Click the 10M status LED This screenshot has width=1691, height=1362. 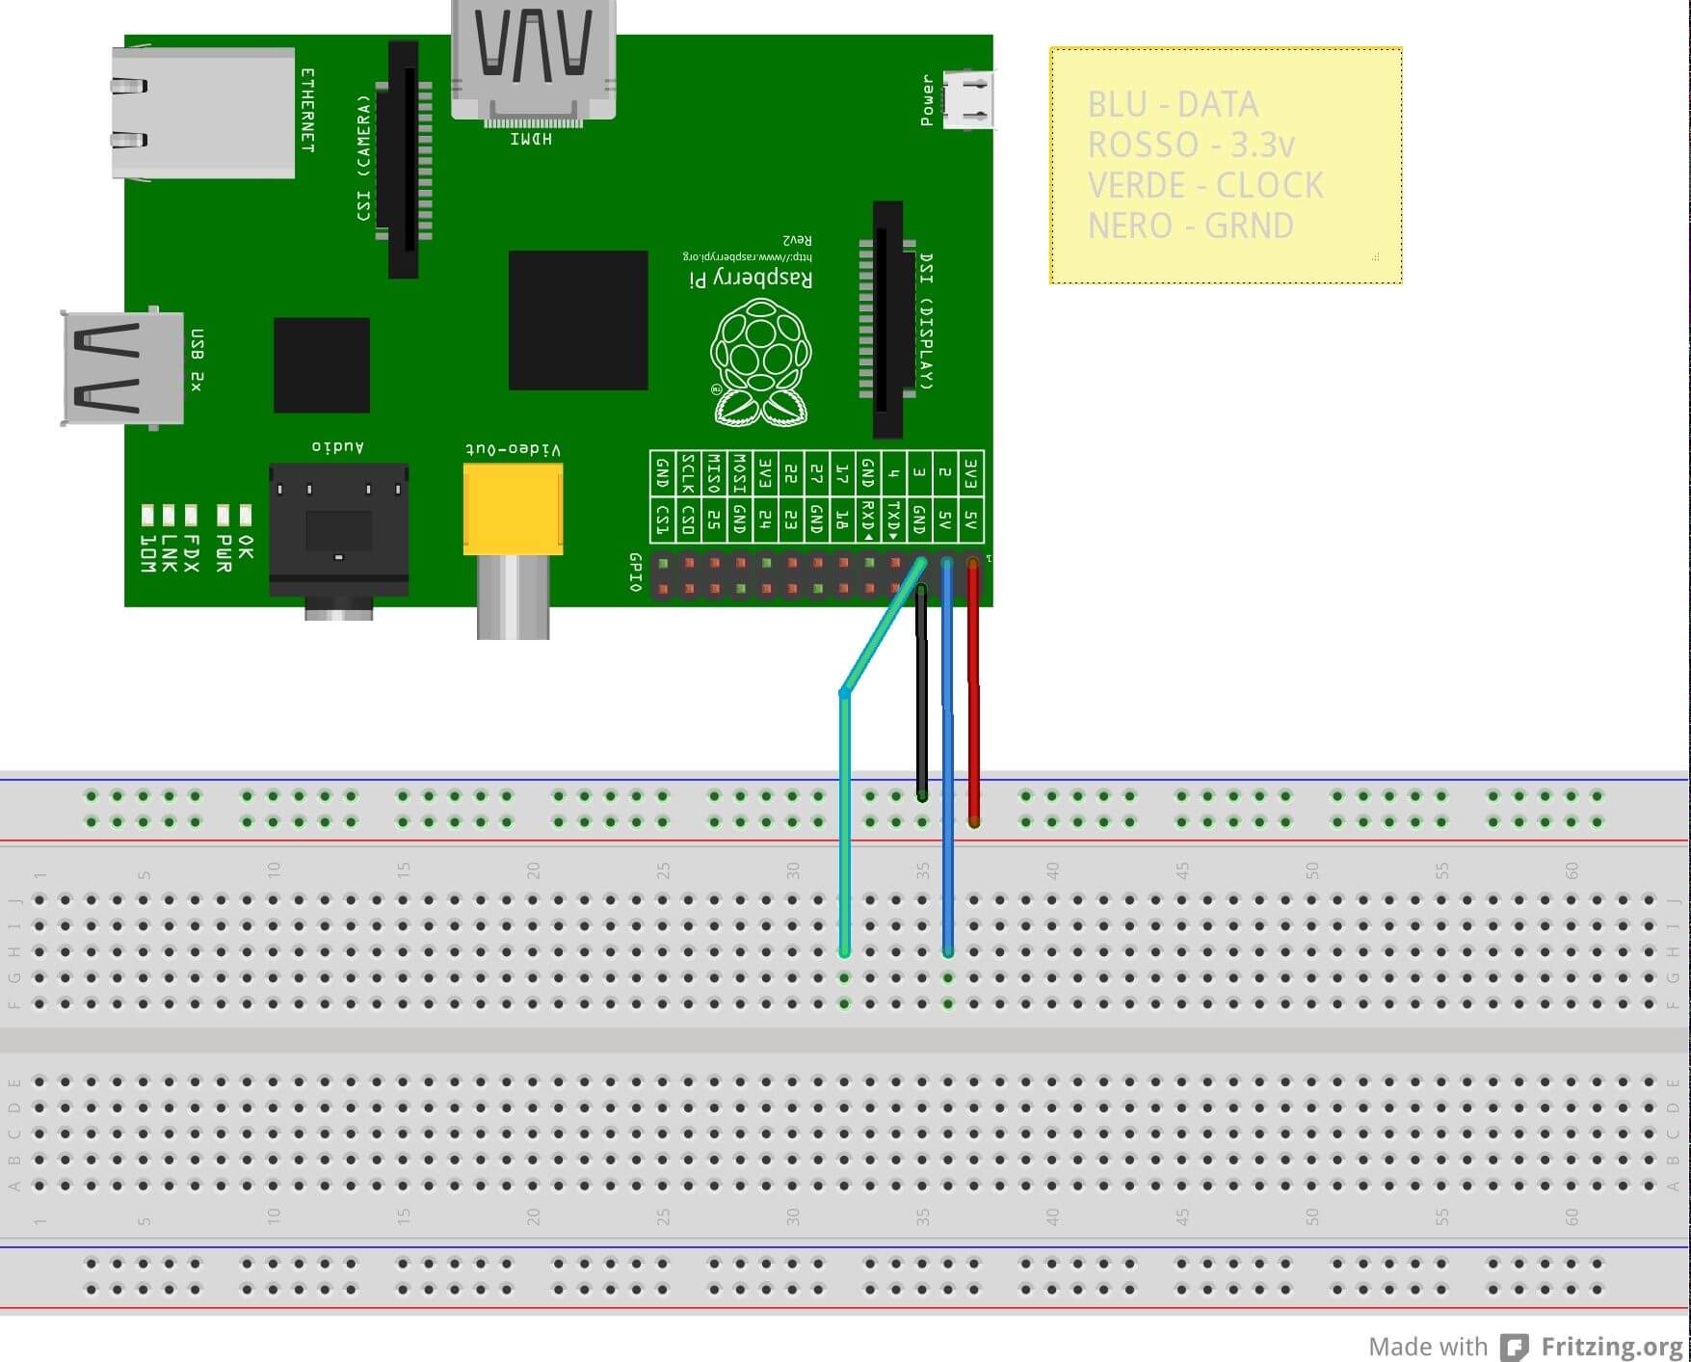[x=147, y=515]
